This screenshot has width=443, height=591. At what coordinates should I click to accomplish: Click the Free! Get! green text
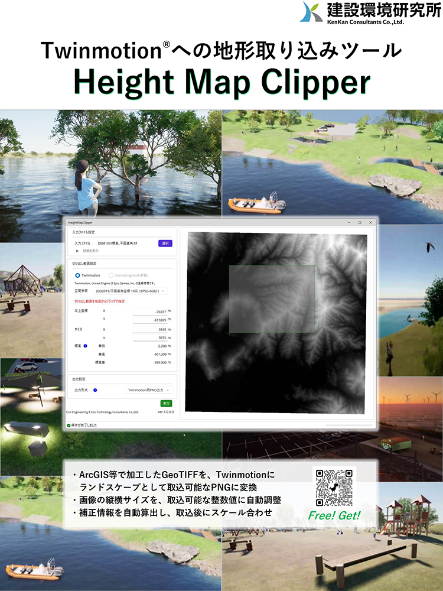coord(334,515)
